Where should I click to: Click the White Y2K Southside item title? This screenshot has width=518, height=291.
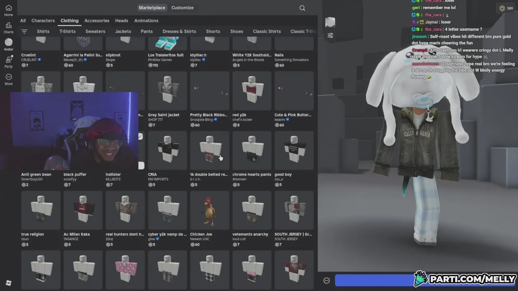pyautogui.click(x=252, y=55)
